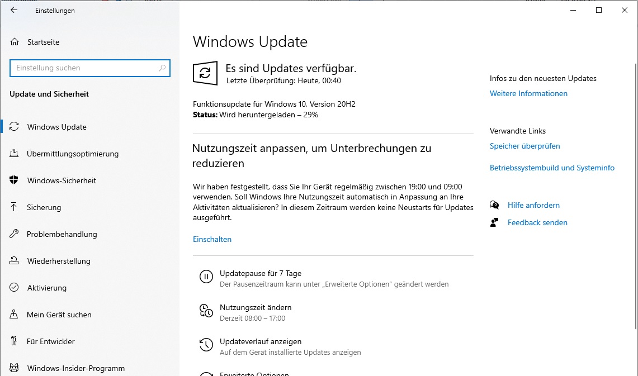This screenshot has height=376, width=638.
Task: Click the Hilfe anfordern speech bubble icon
Action: 494,205
